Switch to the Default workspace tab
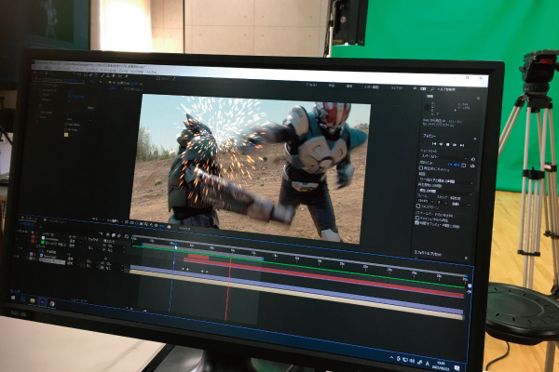This screenshot has height=372, width=559. [311, 85]
